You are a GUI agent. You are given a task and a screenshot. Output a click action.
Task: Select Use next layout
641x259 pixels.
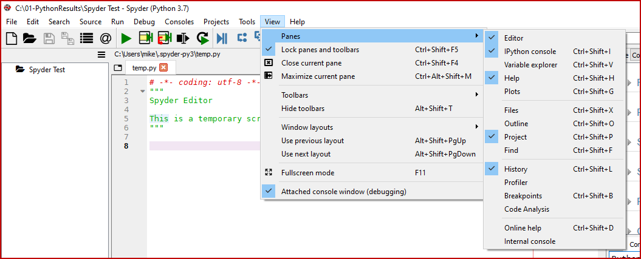pos(372,154)
